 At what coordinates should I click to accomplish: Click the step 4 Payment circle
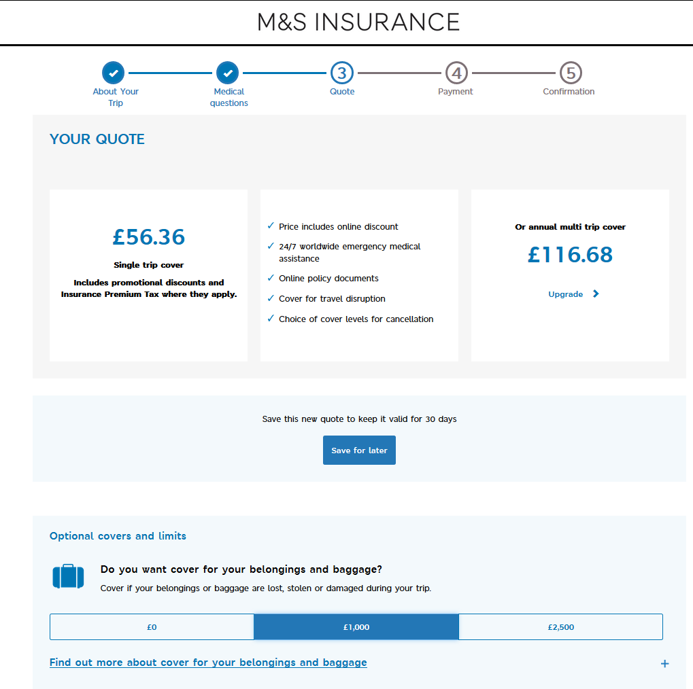tap(456, 73)
